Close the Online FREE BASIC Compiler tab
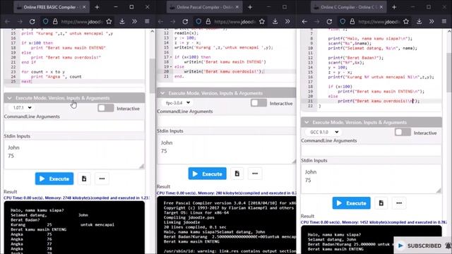 tap(84, 7)
